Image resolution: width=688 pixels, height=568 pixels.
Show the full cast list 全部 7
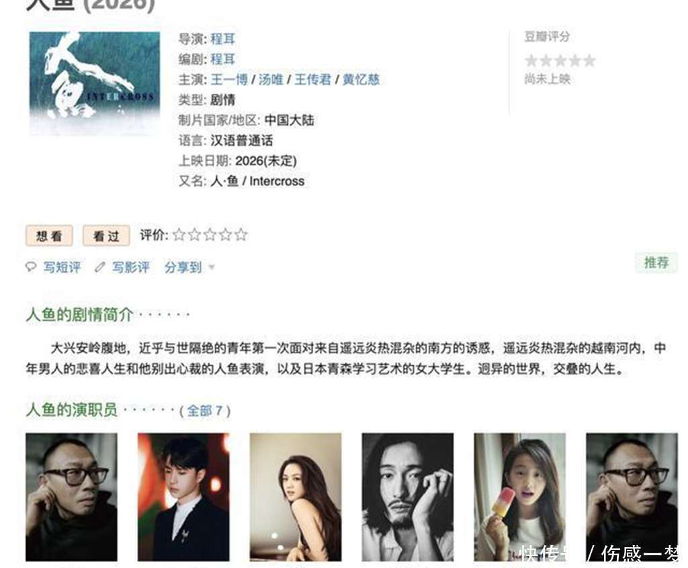pos(205,411)
